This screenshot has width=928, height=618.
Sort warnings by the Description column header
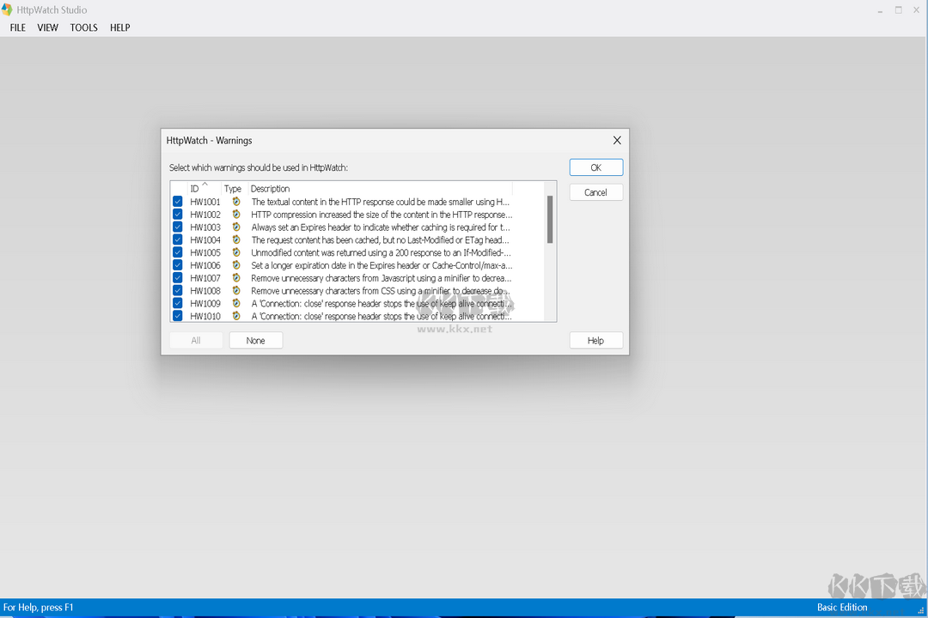tap(380, 189)
